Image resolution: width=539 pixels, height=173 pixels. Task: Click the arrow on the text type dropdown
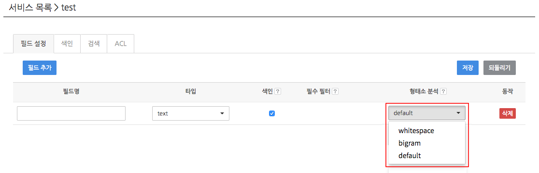point(222,113)
